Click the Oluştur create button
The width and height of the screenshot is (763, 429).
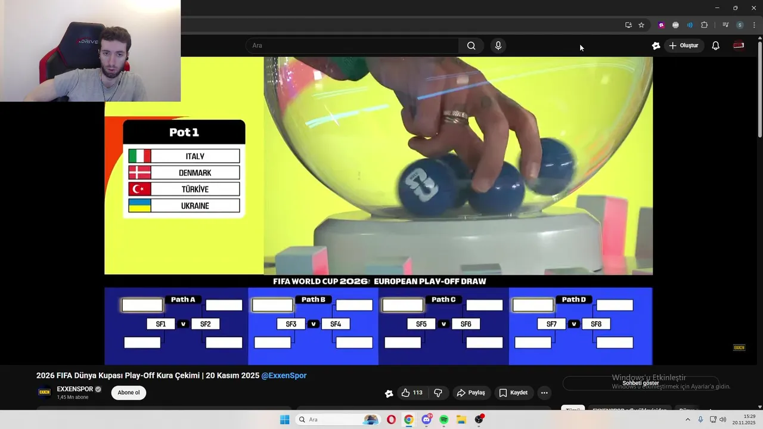[684, 45]
